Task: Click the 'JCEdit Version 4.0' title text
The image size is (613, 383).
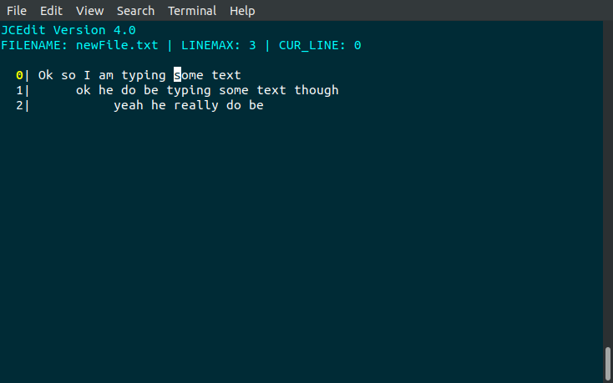Action: coord(68,30)
